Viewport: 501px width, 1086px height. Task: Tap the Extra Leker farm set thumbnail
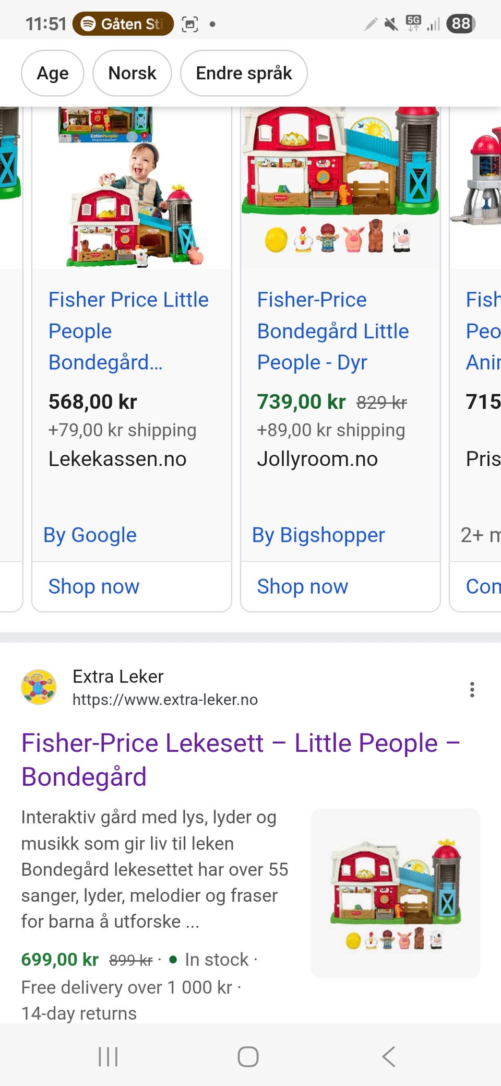coord(395,893)
